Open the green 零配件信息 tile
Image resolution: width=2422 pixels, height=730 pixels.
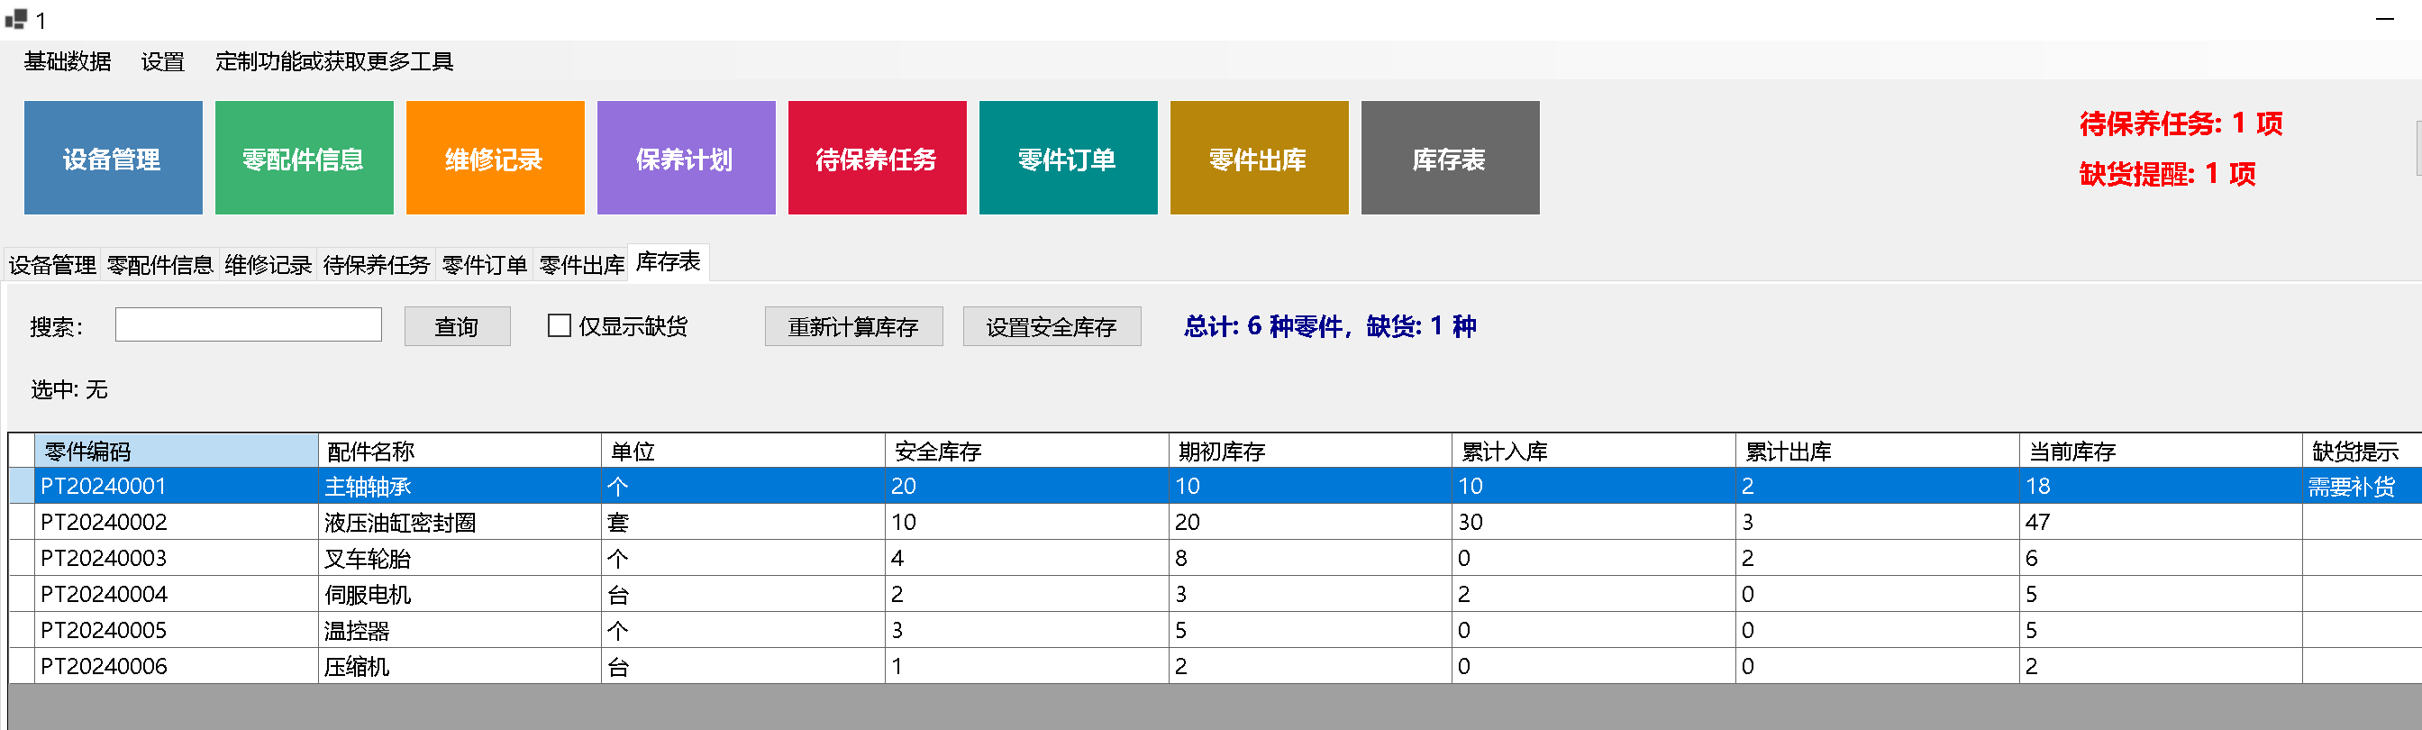(304, 158)
